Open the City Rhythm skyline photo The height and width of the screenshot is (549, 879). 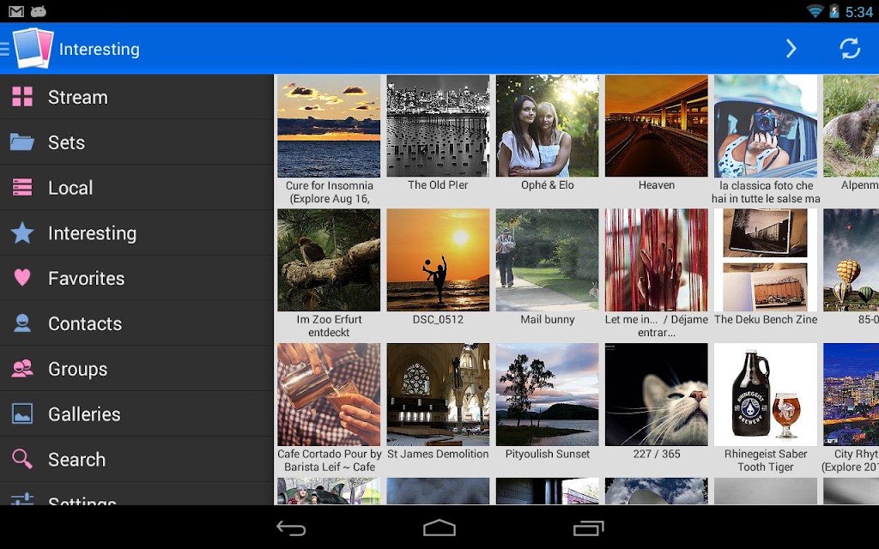[x=851, y=395]
